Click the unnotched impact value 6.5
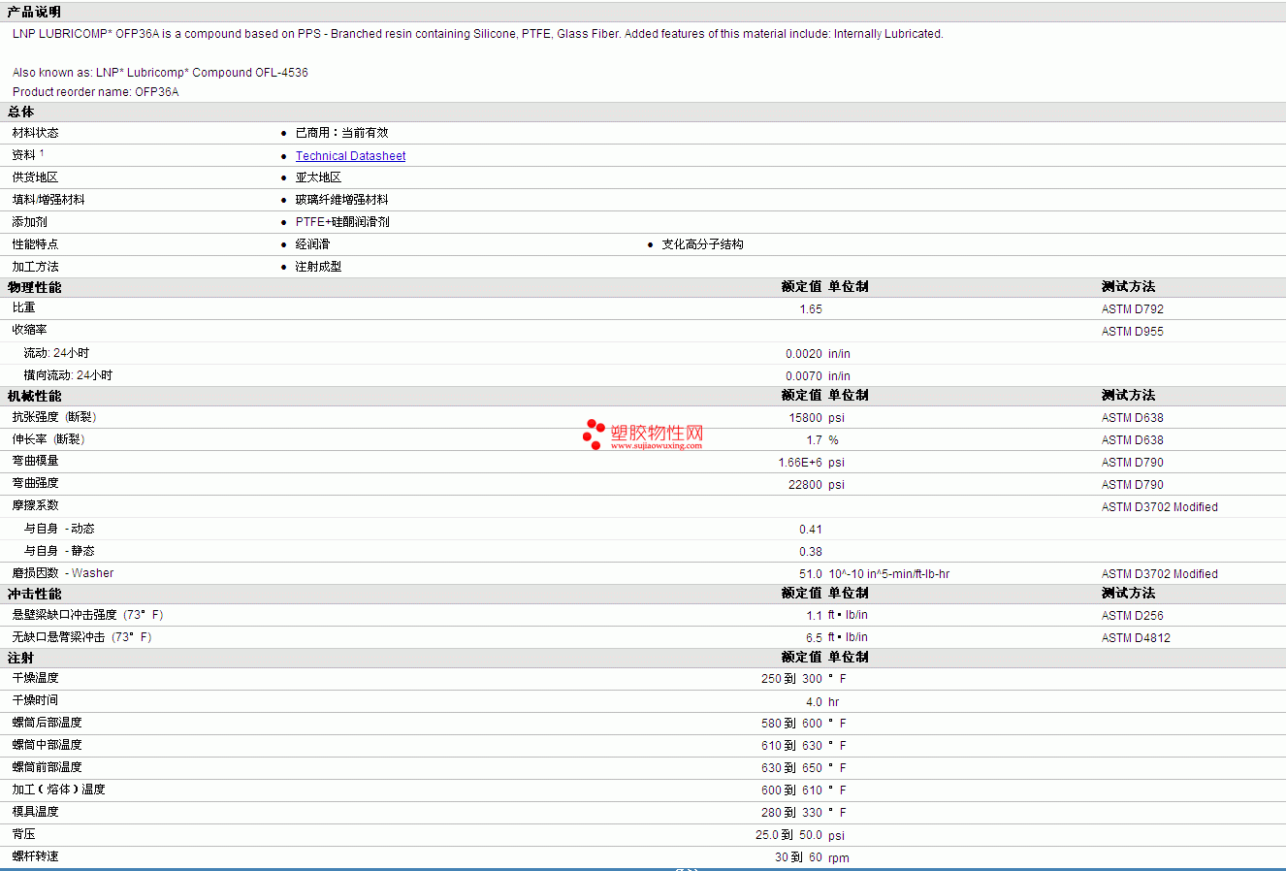This screenshot has width=1286, height=871. [814, 638]
